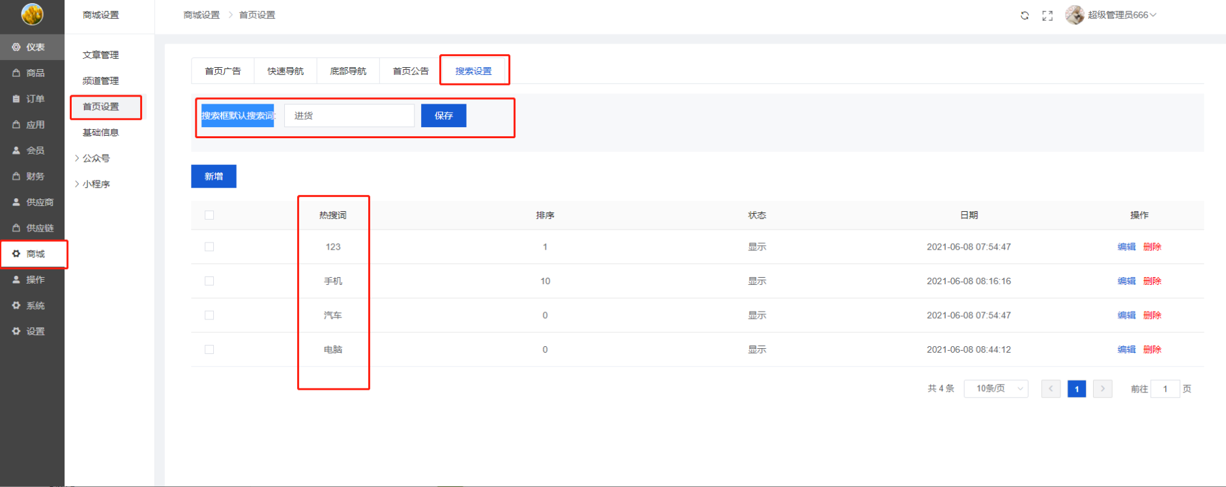Image resolution: width=1226 pixels, height=487 pixels.
Task: Expand the 公众号 submenu
Action: click(95, 158)
